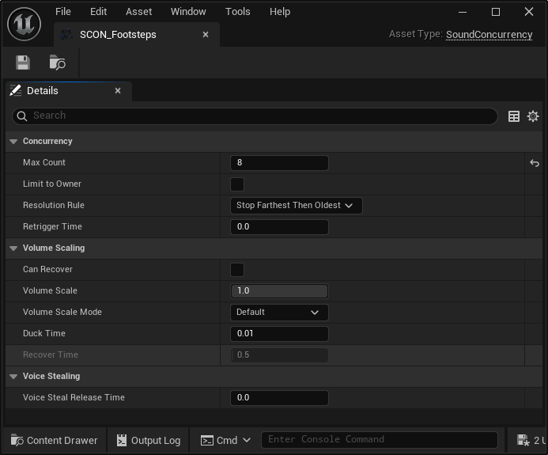Click the Duck Time value field
The image size is (548, 455).
279,334
